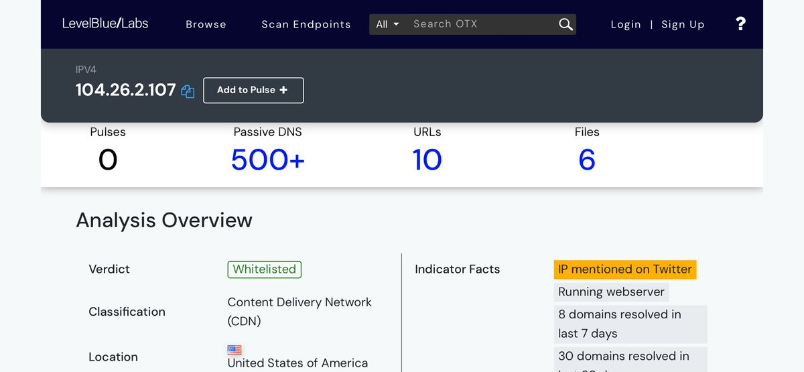This screenshot has height=372, width=804.
Task: Open the help question mark icon
Action: pos(740,24)
